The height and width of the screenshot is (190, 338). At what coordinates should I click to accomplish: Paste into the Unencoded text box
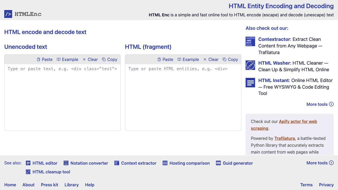45,59
